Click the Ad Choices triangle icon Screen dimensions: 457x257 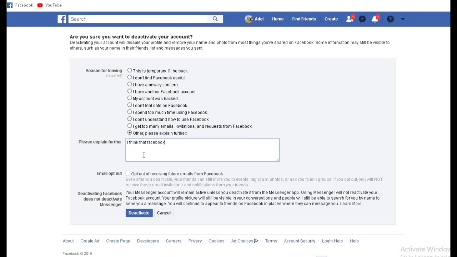(x=256, y=241)
